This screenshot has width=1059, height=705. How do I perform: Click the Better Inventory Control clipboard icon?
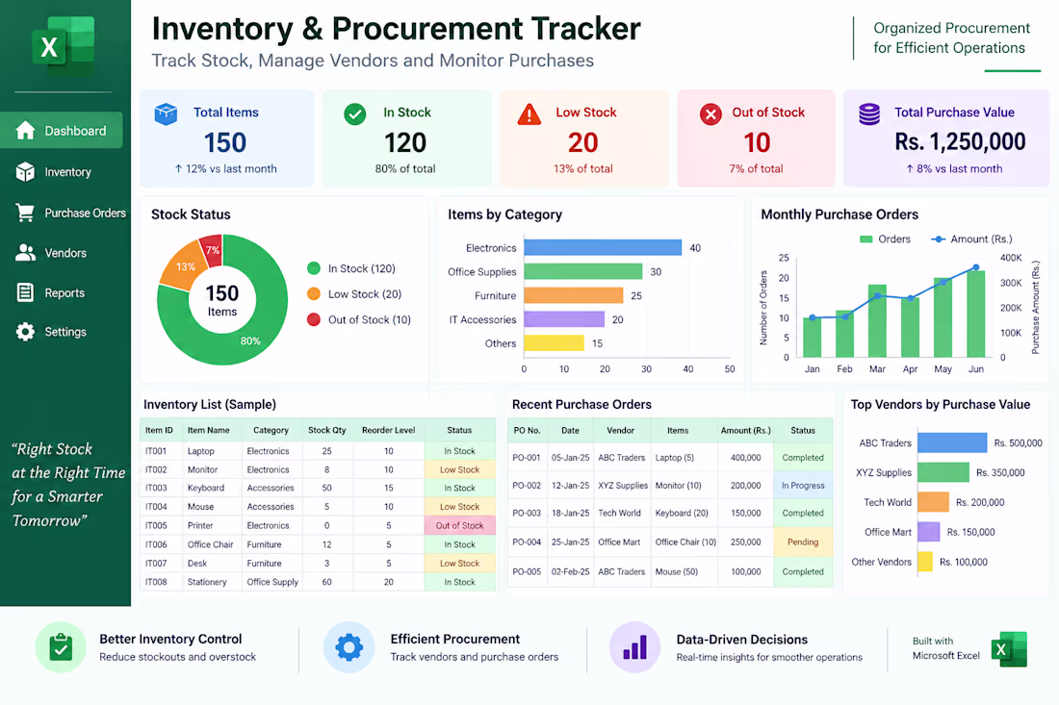point(61,647)
